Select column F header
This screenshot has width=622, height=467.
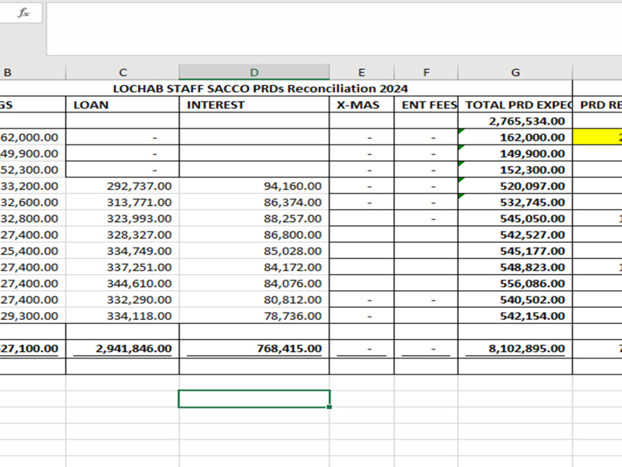click(x=426, y=72)
